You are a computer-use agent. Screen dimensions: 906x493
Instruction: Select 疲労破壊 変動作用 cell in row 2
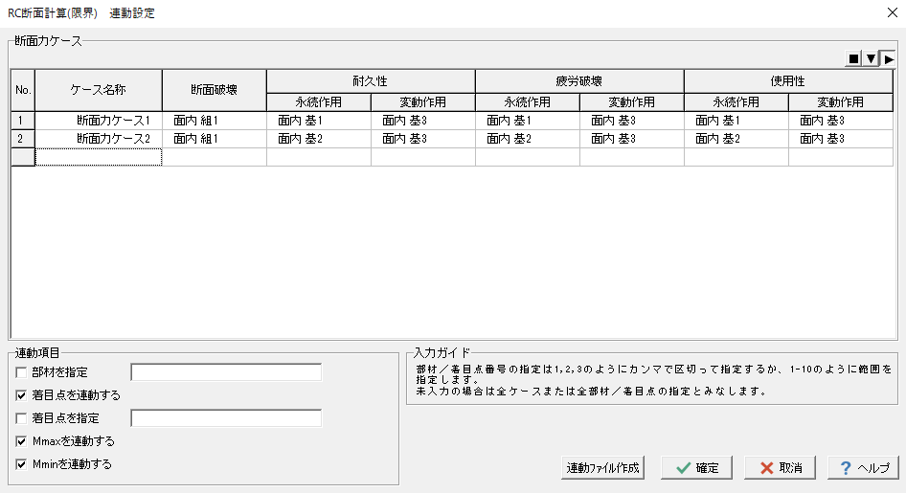click(x=632, y=139)
